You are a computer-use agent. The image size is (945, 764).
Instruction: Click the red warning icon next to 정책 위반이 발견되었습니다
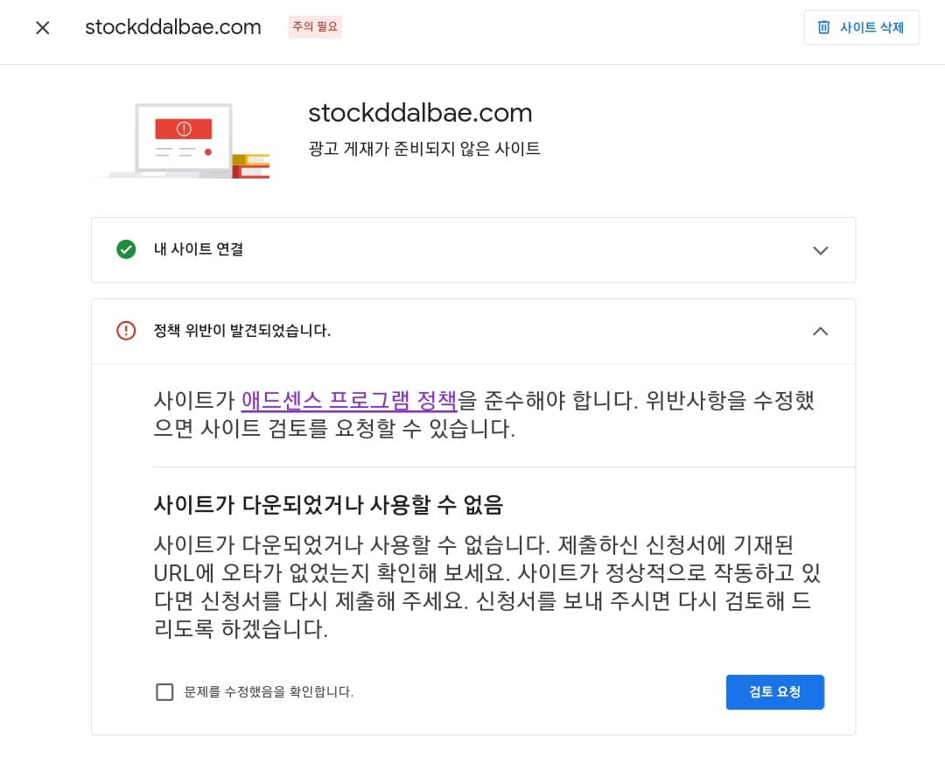tap(126, 331)
